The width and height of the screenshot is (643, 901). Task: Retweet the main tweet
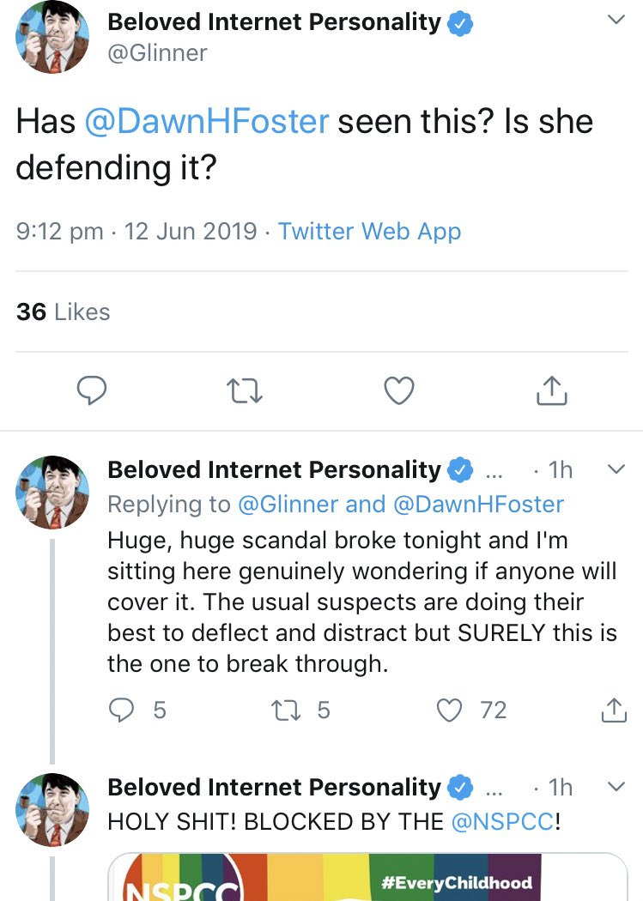pyautogui.click(x=244, y=390)
